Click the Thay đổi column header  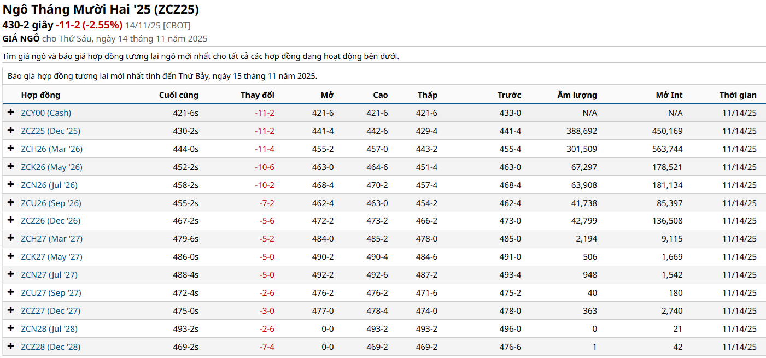[257, 95]
